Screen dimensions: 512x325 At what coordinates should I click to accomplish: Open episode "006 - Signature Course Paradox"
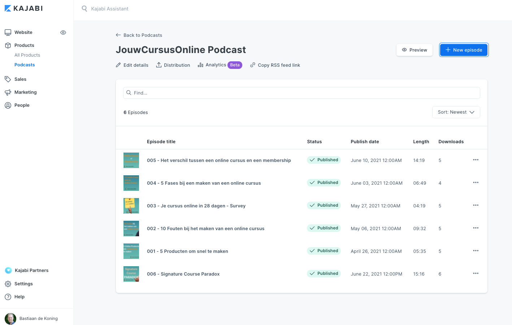(183, 274)
